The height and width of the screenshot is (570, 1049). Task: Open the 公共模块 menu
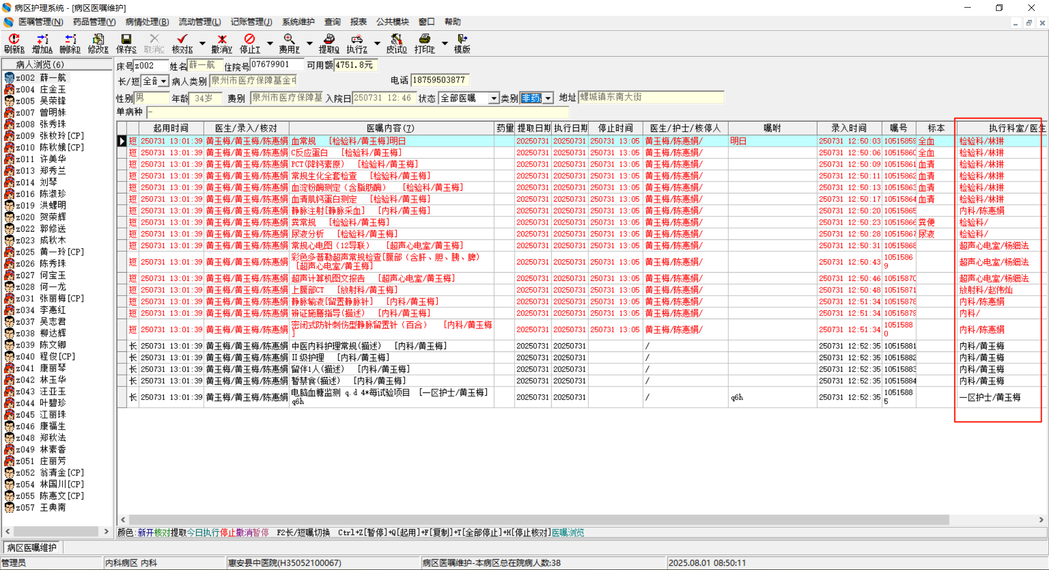392,22
